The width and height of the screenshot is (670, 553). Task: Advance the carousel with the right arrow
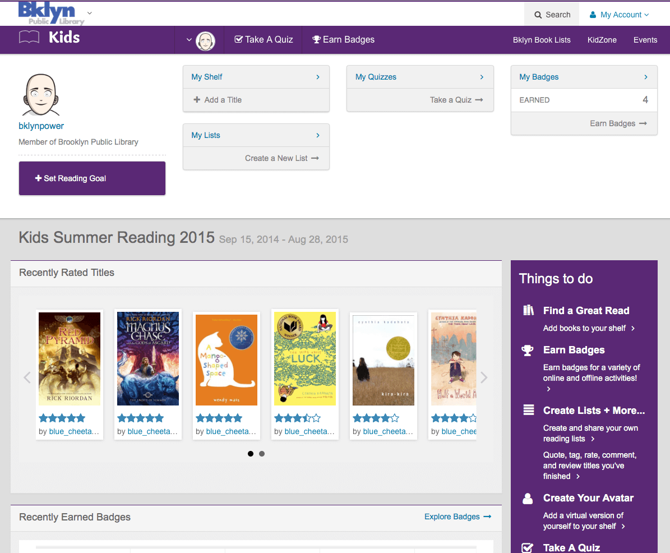coord(484,377)
